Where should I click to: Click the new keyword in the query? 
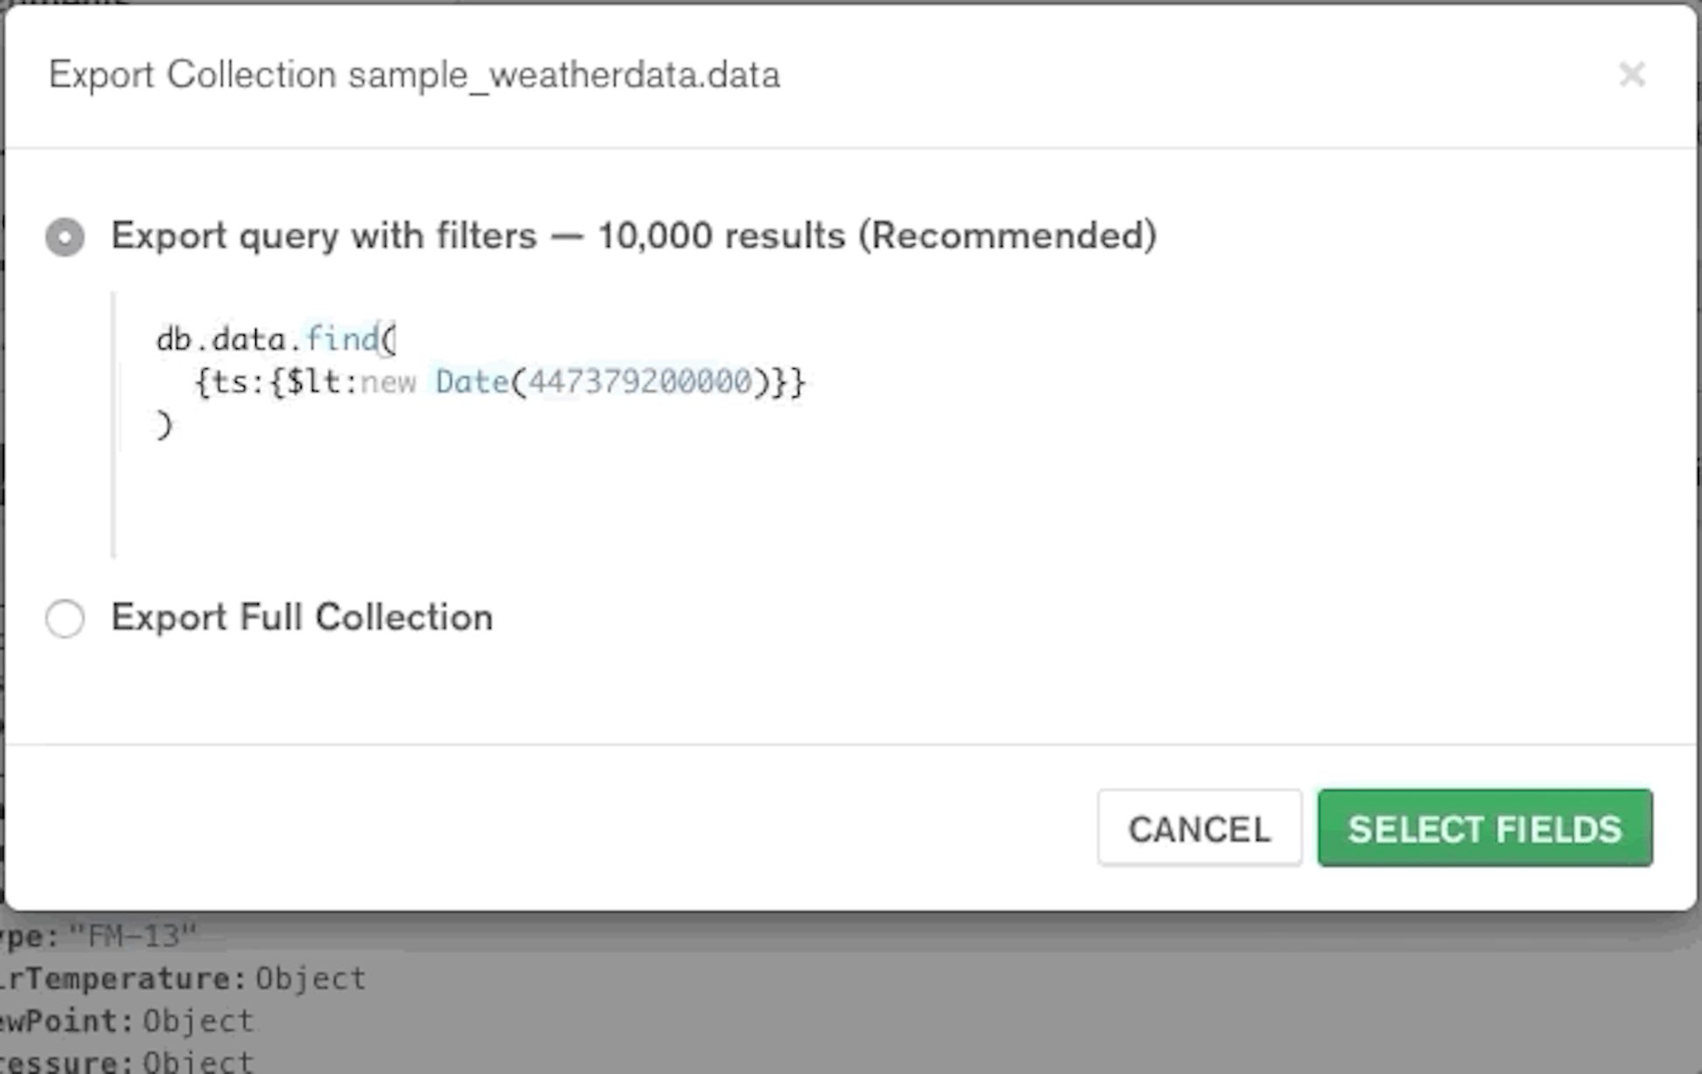[392, 381]
